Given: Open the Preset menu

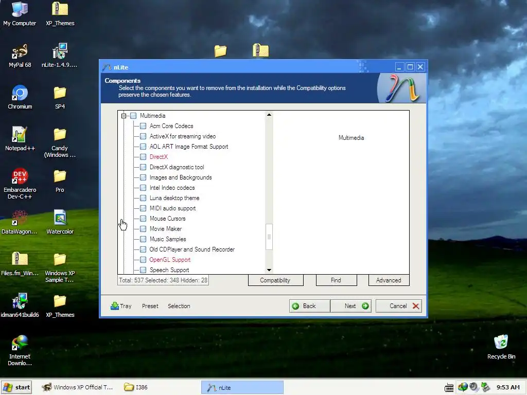Looking at the screenshot, I should tap(150, 306).
